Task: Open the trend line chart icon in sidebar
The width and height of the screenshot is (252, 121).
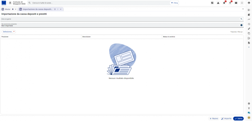Action: (249, 19)
